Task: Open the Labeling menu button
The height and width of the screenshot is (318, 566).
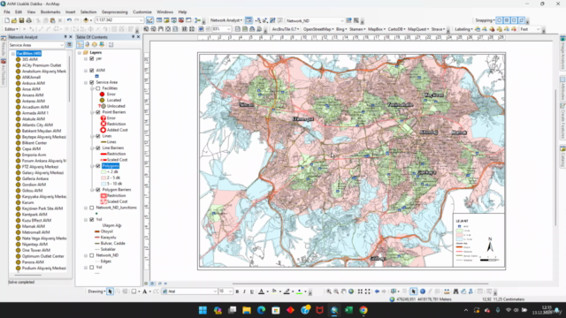Action: [x=463, y=29]
